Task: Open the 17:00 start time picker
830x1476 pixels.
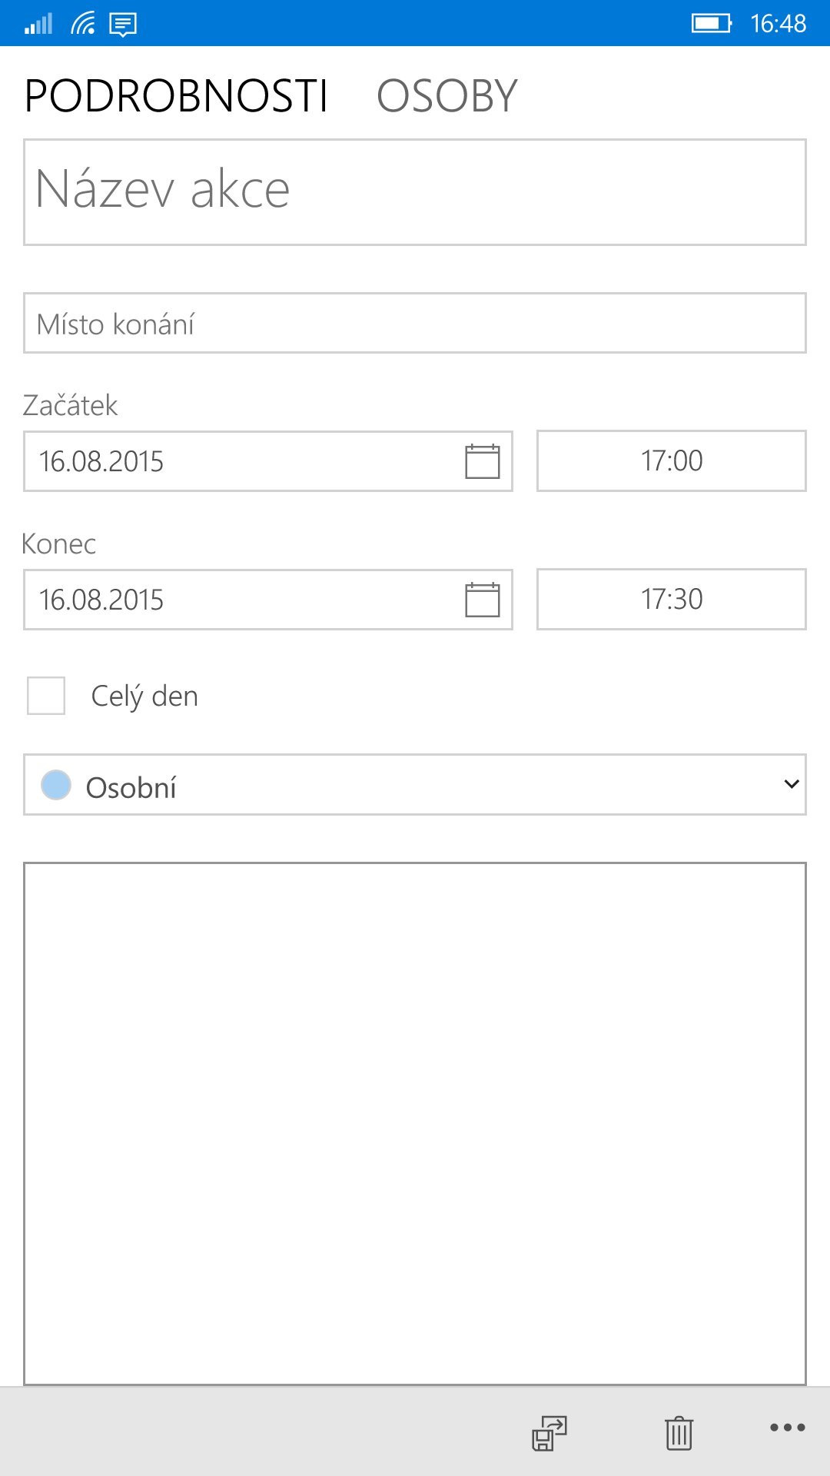Action: click(x=672, y=460)
